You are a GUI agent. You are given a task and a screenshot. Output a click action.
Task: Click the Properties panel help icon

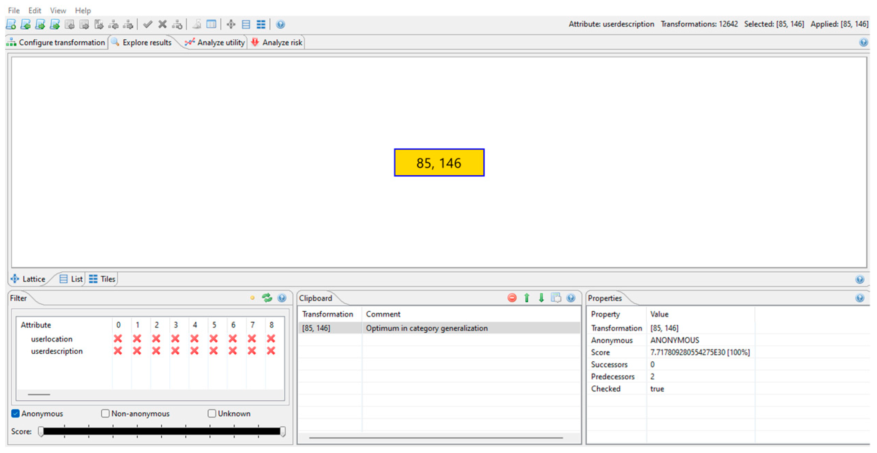point(859,298)
